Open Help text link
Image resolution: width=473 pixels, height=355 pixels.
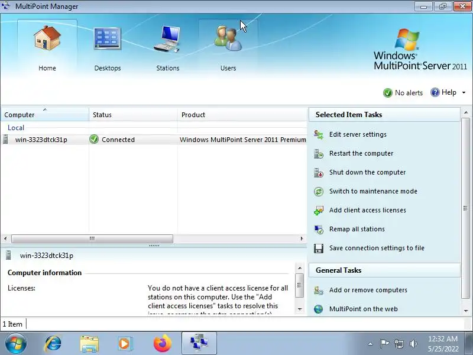pyautogui.click(x=449, y=92)
